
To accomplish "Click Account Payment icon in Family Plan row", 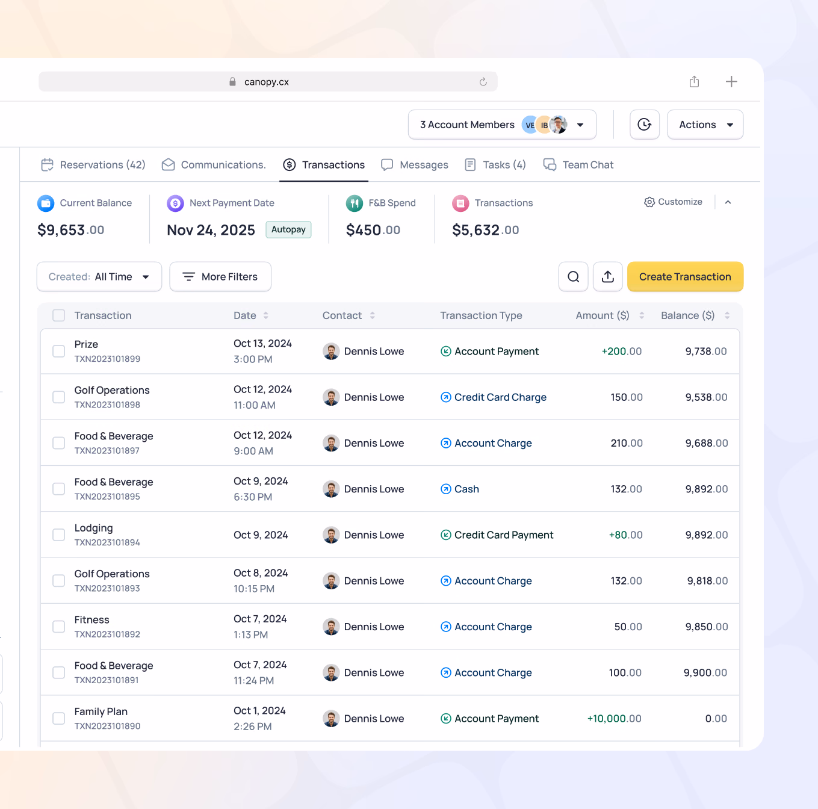I will click(446, 719).
